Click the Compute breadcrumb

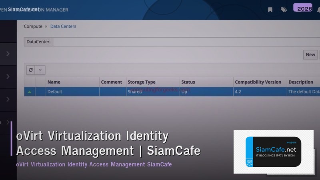point(33,26)
